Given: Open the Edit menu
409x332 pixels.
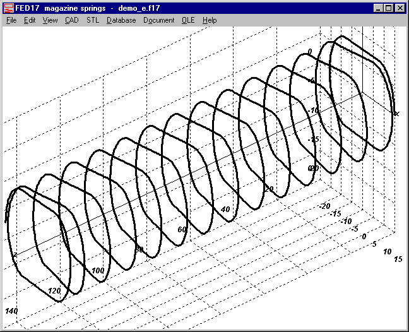Looking at the screenshot, I should [x=30, y=20].
